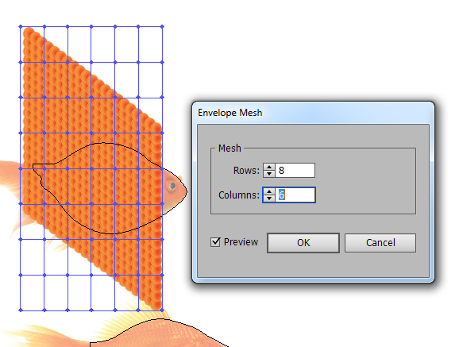Increase Rows with the up arrow
Viewport: 459px width, 347px height.
click(268, 168)
